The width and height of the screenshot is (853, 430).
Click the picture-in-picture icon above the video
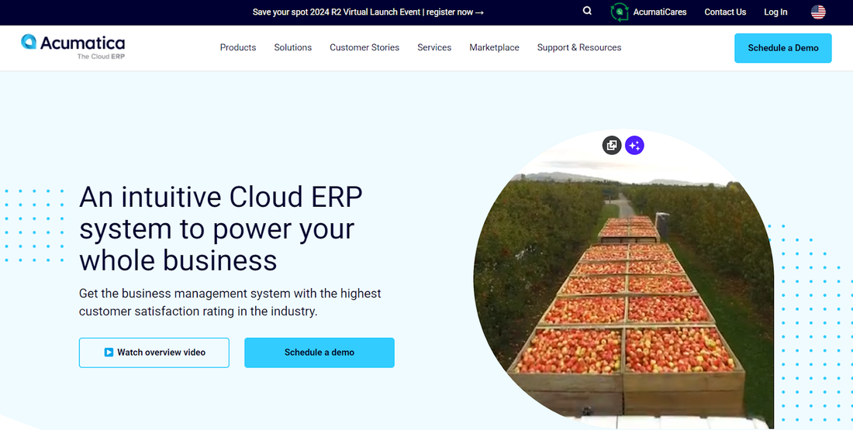(612, 145)
